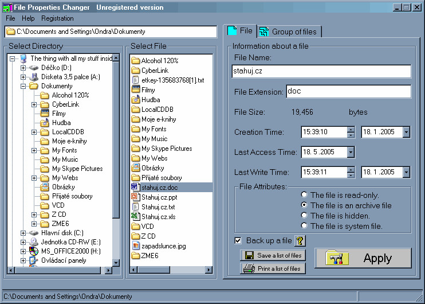Image resolution: width=425 pixels, height=304 pixels.
Task: Click the File Extension input field
Action: 349,91
